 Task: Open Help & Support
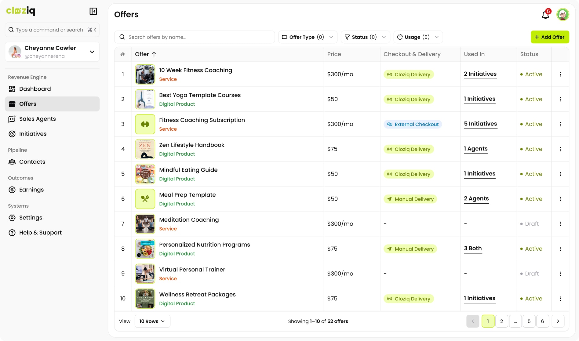(x=52, y=233)
